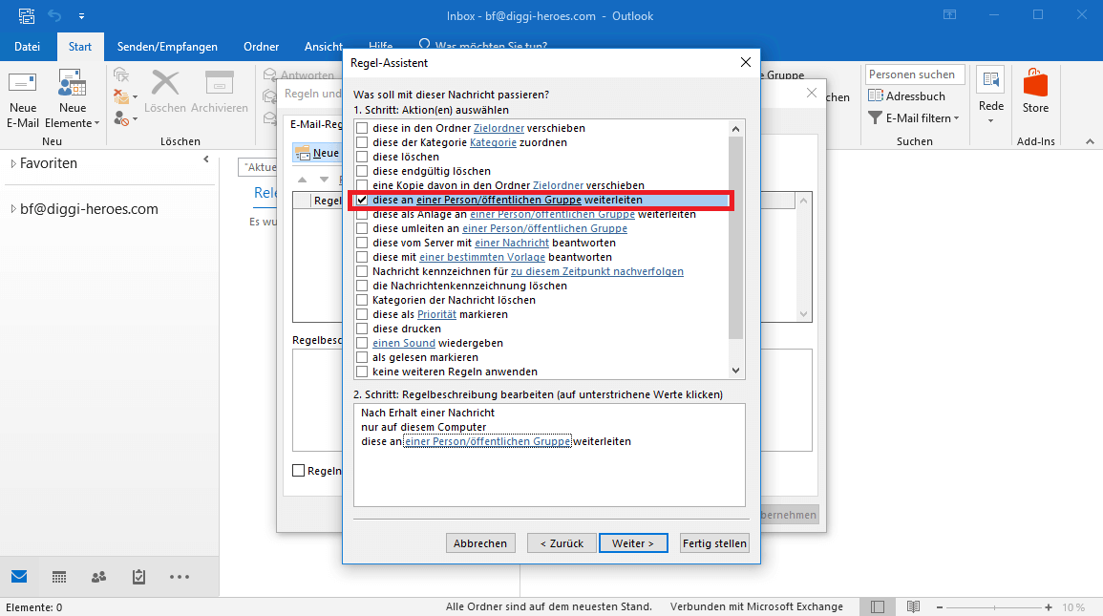Click the Mail icon in navigation bar
This screenshot has height=616, width=1103.
(x=19, y=577)
